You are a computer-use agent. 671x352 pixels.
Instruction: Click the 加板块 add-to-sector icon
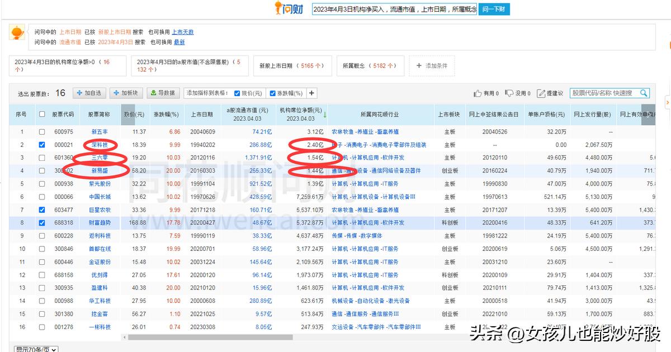116,93
